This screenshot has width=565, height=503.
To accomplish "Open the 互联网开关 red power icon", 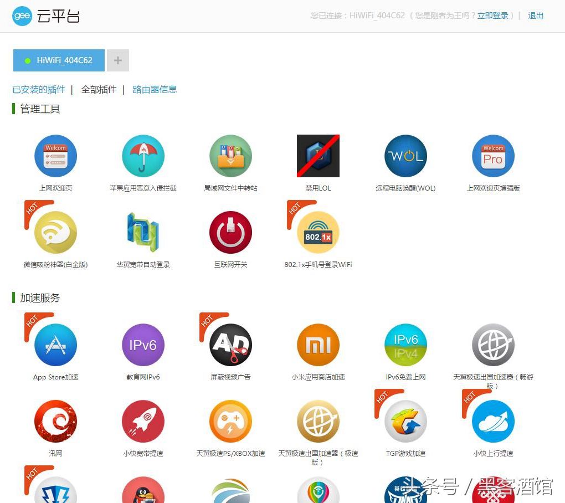I will (x=230, y=233).
